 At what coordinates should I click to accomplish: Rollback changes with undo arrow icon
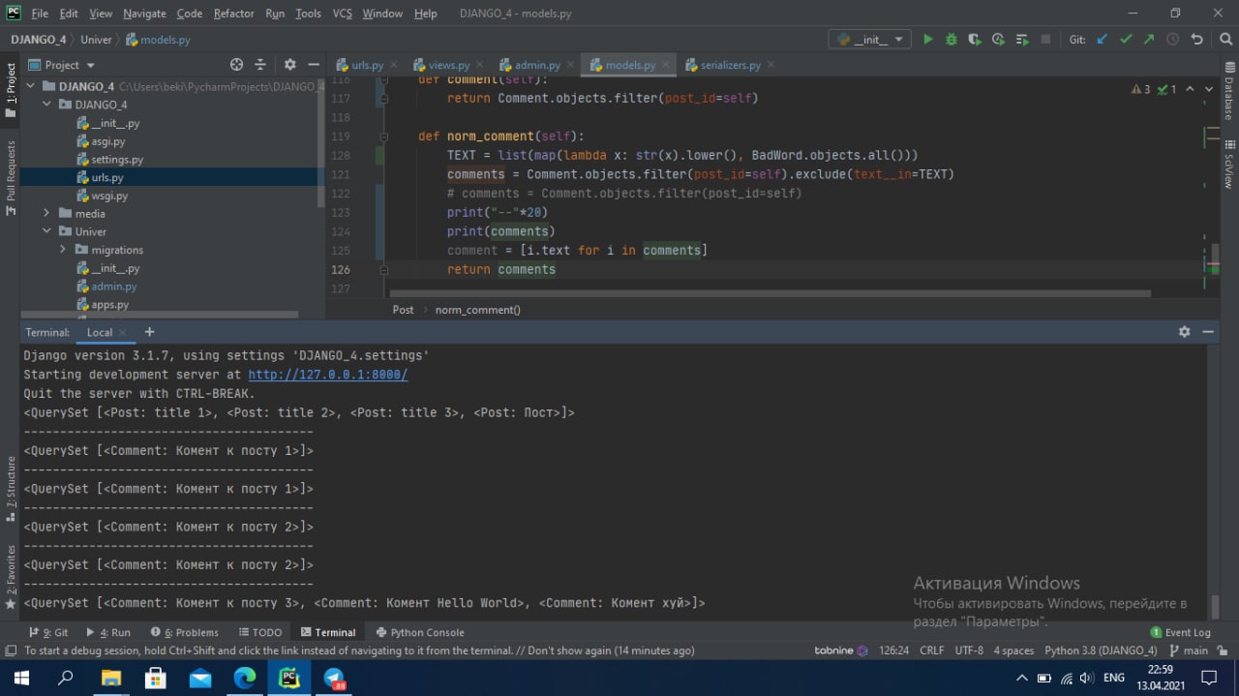tap(1197, 40)
